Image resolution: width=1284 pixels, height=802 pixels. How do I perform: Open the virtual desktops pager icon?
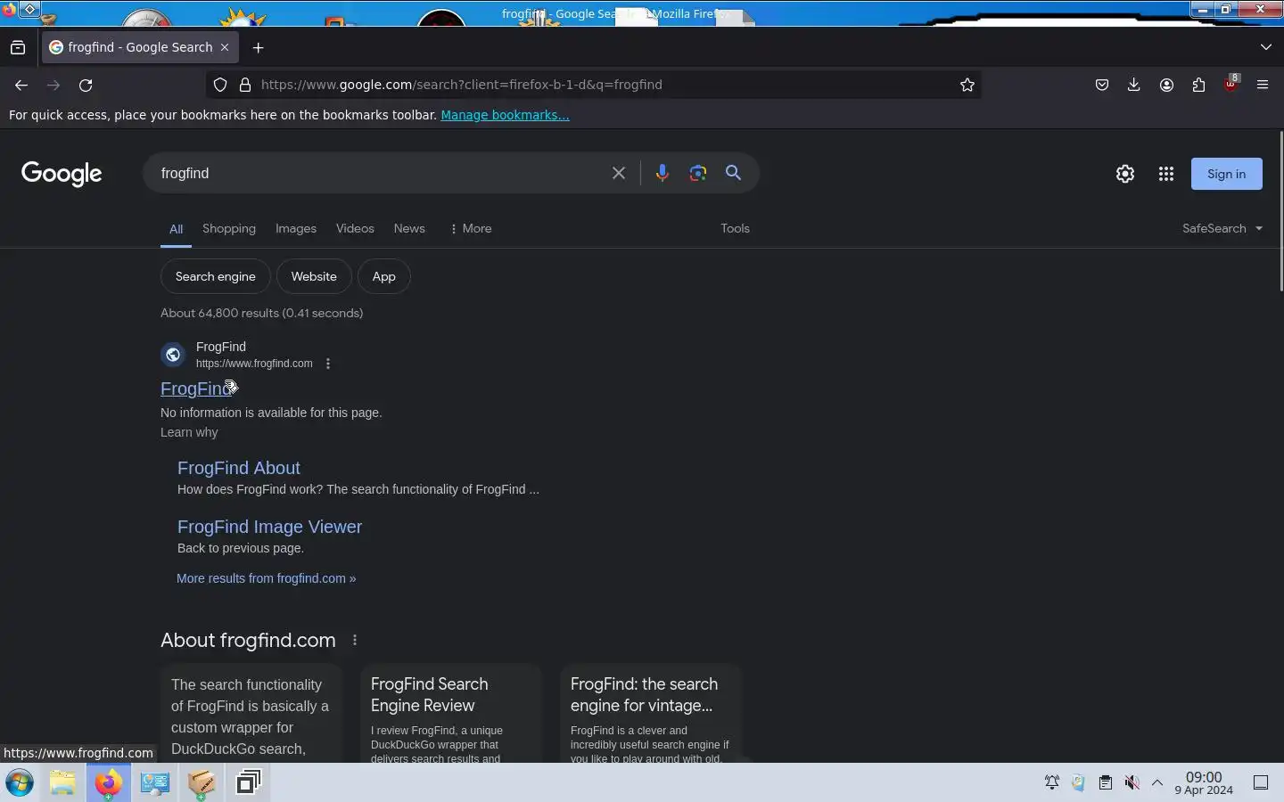click(x=249, y=782)
